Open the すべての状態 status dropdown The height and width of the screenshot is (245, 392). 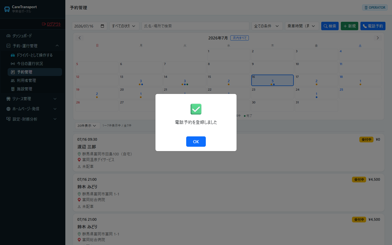coord(124,26)
